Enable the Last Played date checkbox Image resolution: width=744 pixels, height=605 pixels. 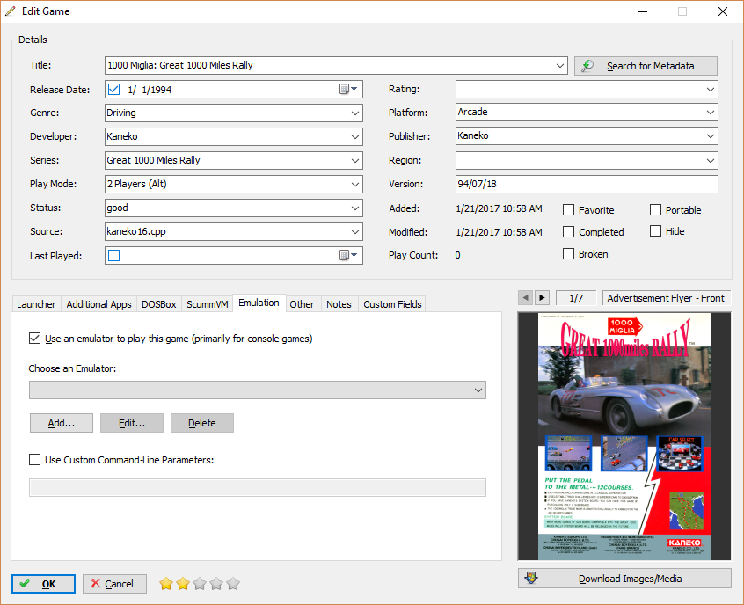click(113, 255)
